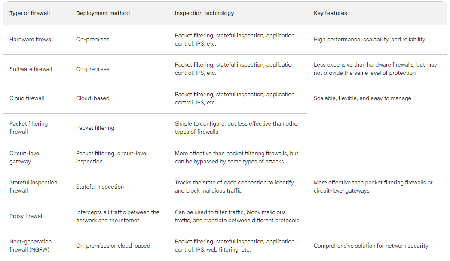Click the "Type of firewall" column header
This screenshot has width=450, height=261.
point(30,13)
